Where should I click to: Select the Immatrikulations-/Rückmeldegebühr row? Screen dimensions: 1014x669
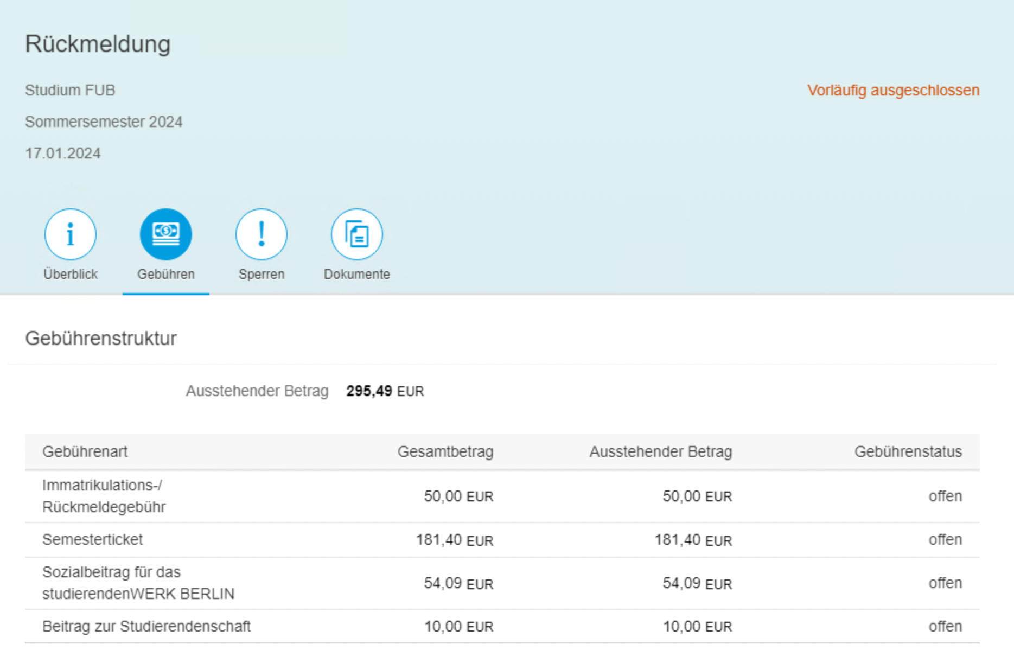coord(104,496)
